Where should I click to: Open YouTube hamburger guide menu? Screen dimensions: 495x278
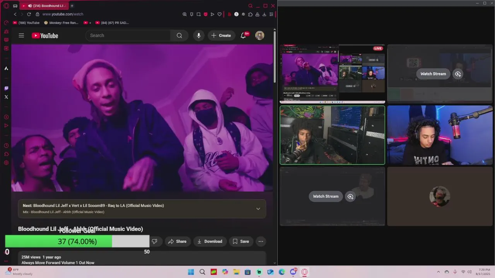click(x=21, y=36)
